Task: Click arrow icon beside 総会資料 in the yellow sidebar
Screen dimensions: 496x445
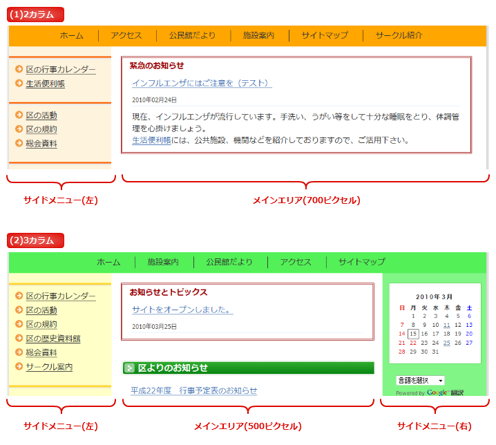Action: click(x=19, y=352)
